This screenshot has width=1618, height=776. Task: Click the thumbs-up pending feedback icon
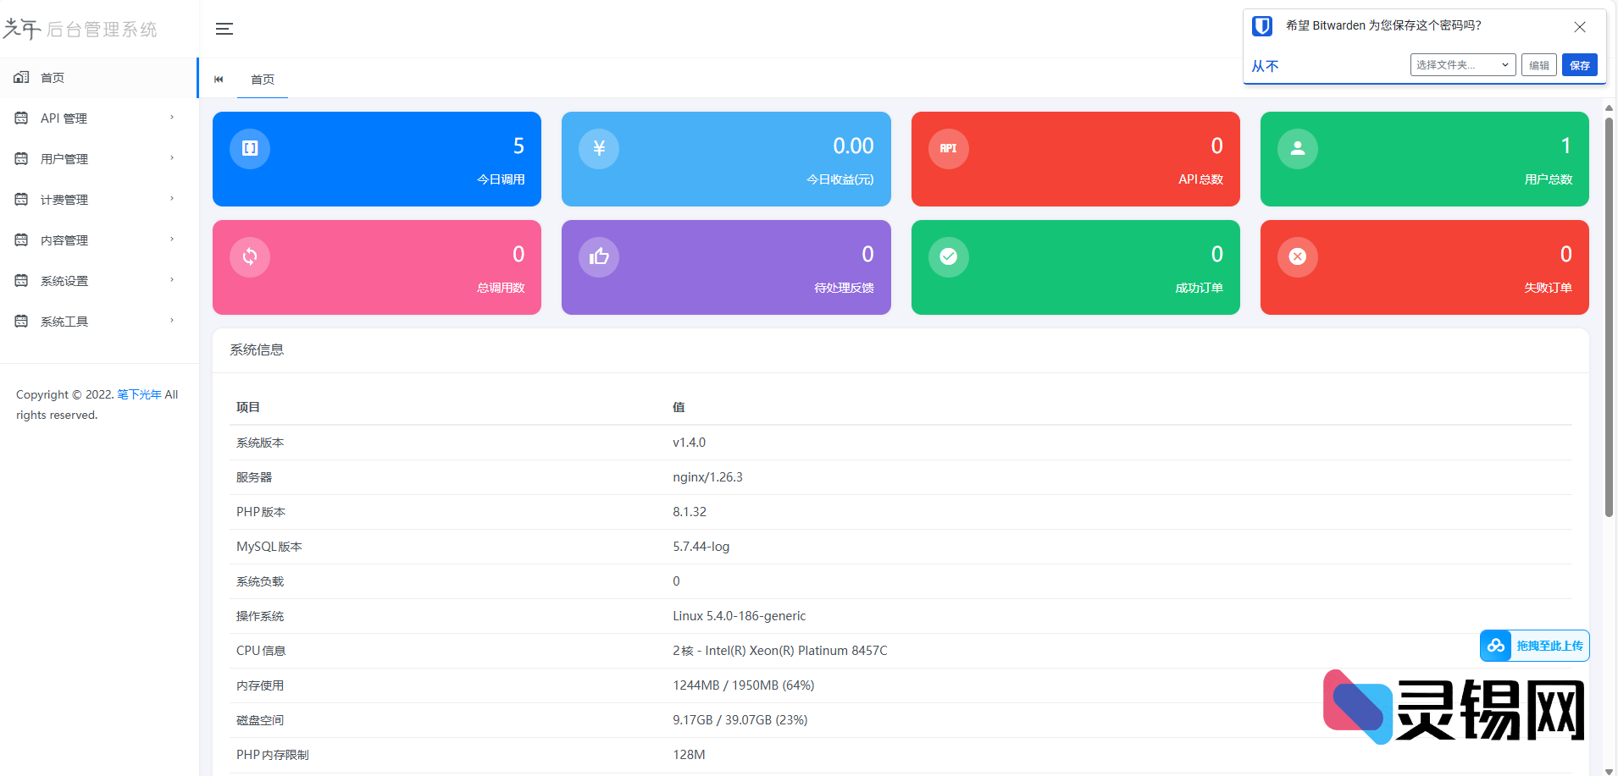click(x=599, y=256)
